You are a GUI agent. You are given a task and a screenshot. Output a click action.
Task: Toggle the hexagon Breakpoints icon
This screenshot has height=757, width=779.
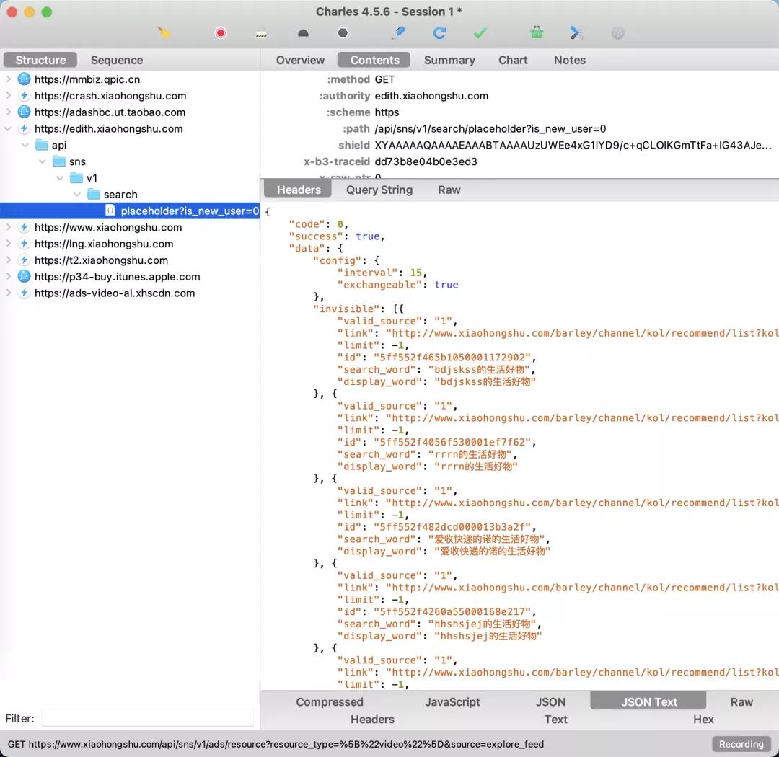[343, 32]
